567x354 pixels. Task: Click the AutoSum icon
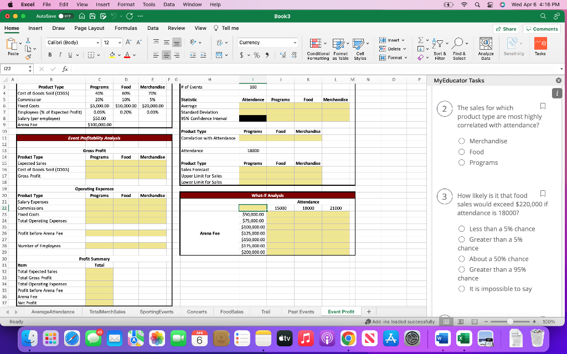coord(422,39)
